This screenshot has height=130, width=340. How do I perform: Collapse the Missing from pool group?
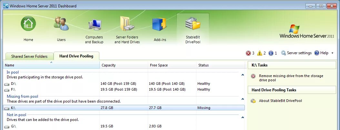point(243,99)
